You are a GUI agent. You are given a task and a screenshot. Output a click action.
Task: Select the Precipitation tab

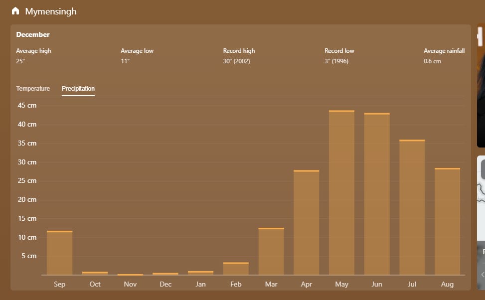tap(78, 89)
